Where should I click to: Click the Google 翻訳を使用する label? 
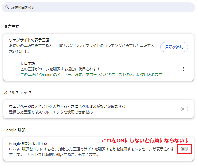(x=28, y=144)
